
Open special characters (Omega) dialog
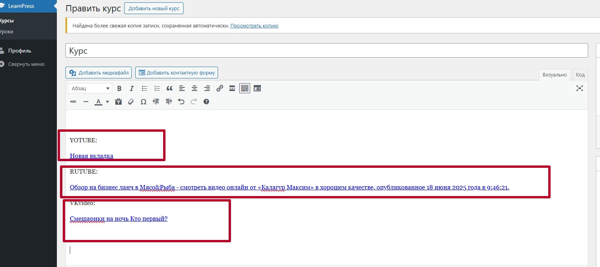tap(144, 102)
